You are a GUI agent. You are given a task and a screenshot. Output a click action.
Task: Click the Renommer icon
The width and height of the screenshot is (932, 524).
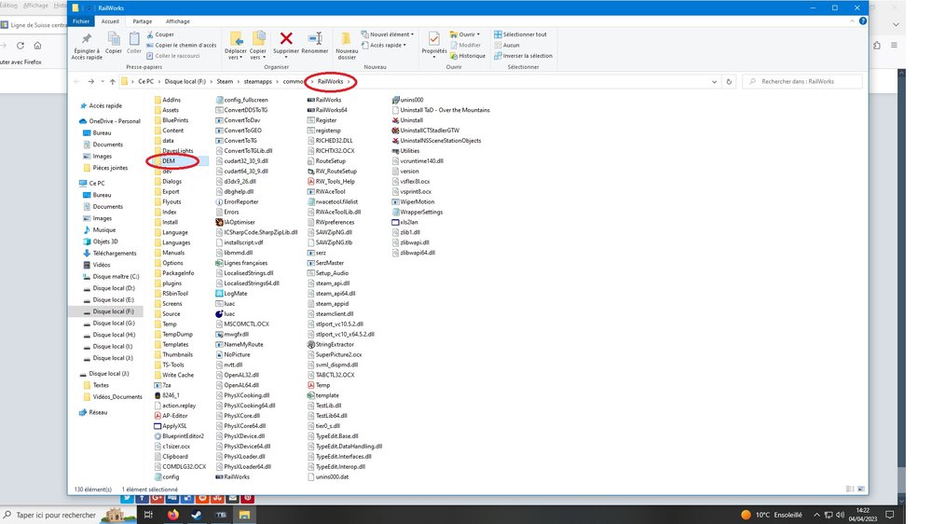pyautogui.click(x=315, y=38)
